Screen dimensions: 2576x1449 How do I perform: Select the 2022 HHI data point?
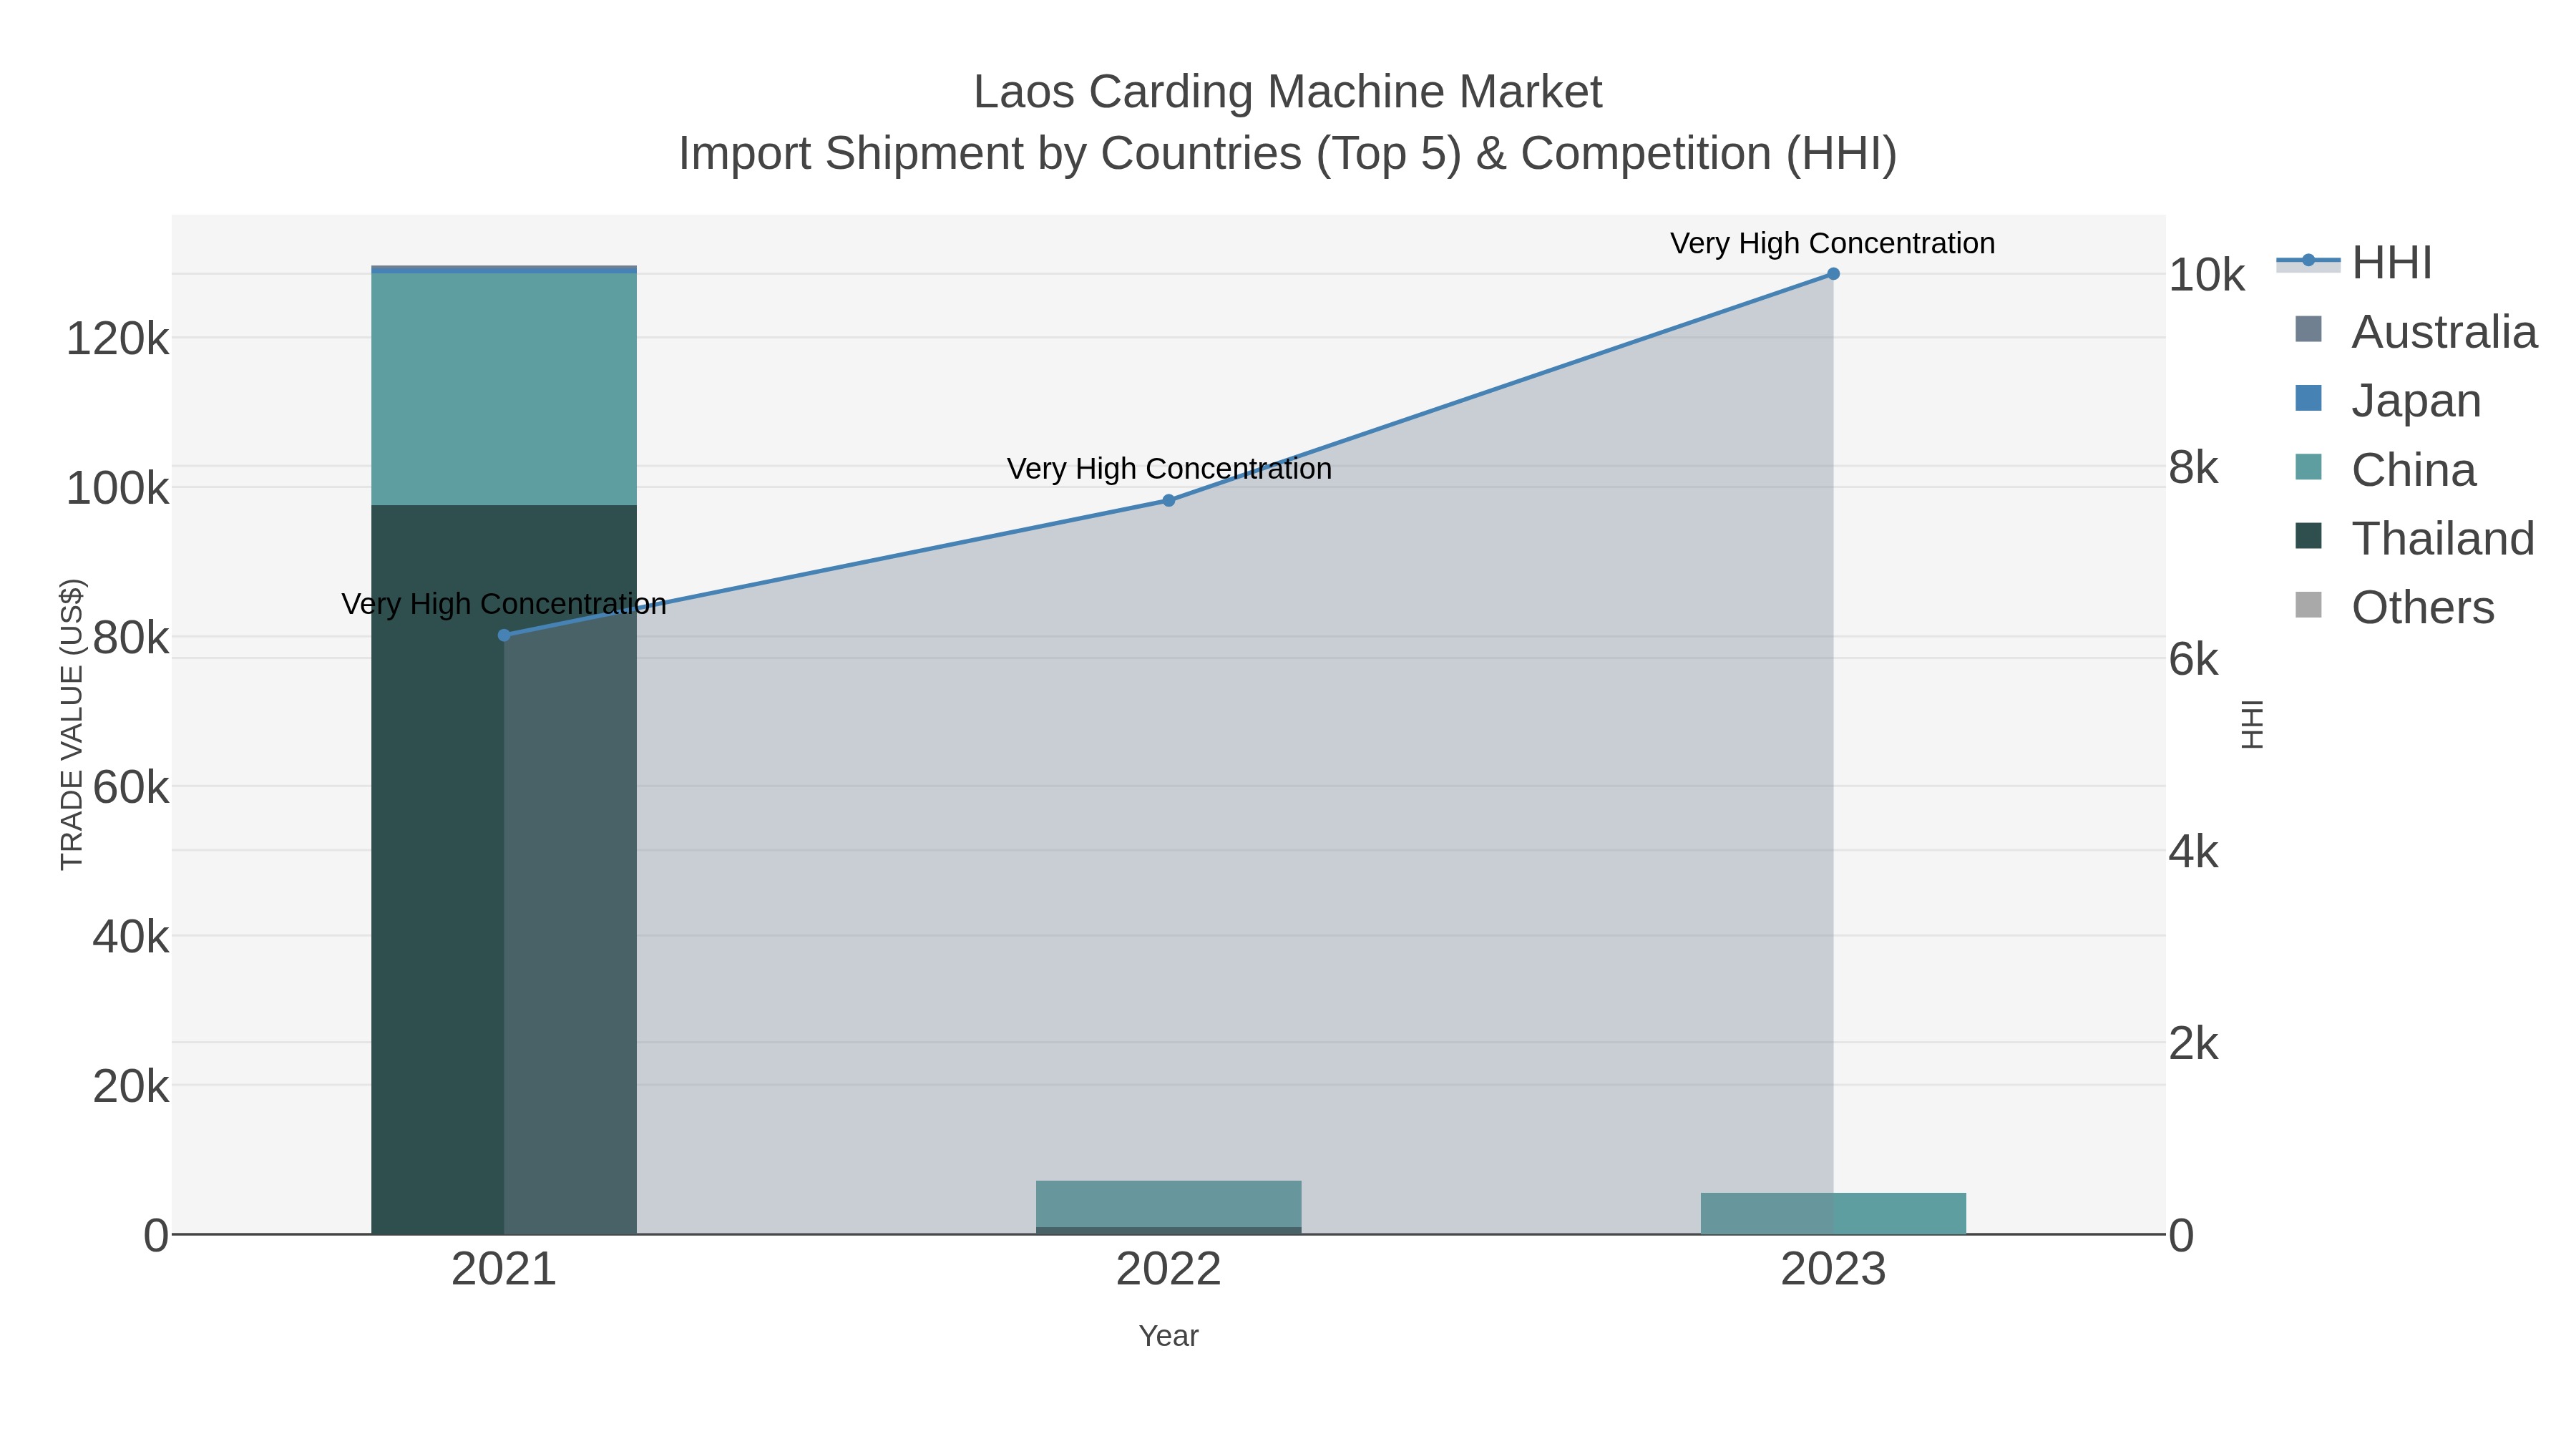(x=1168, y=500)
